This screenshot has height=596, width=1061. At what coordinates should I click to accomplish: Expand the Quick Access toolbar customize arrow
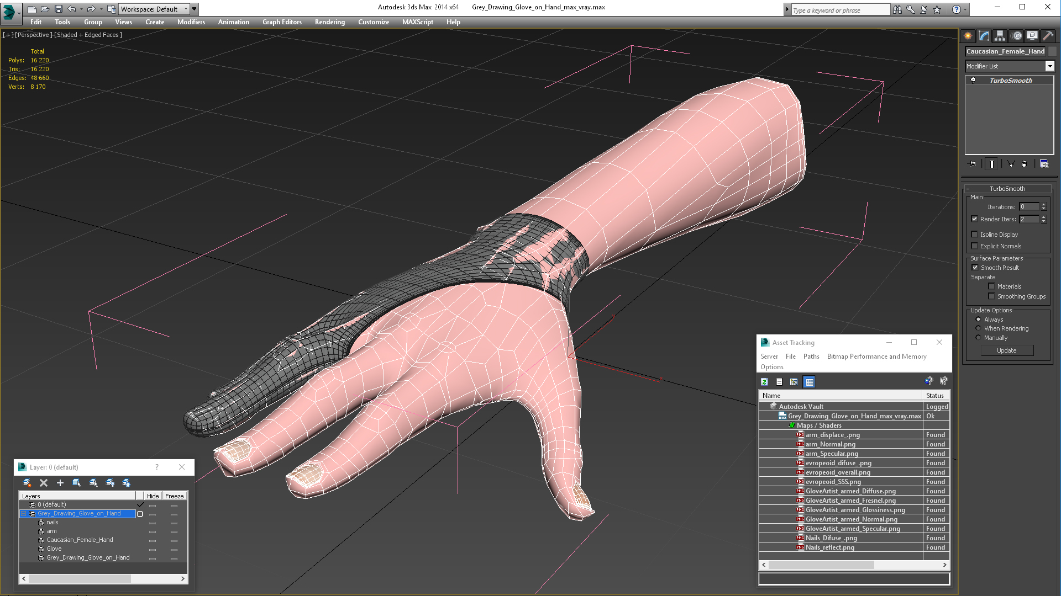click(x=195, y=9)
